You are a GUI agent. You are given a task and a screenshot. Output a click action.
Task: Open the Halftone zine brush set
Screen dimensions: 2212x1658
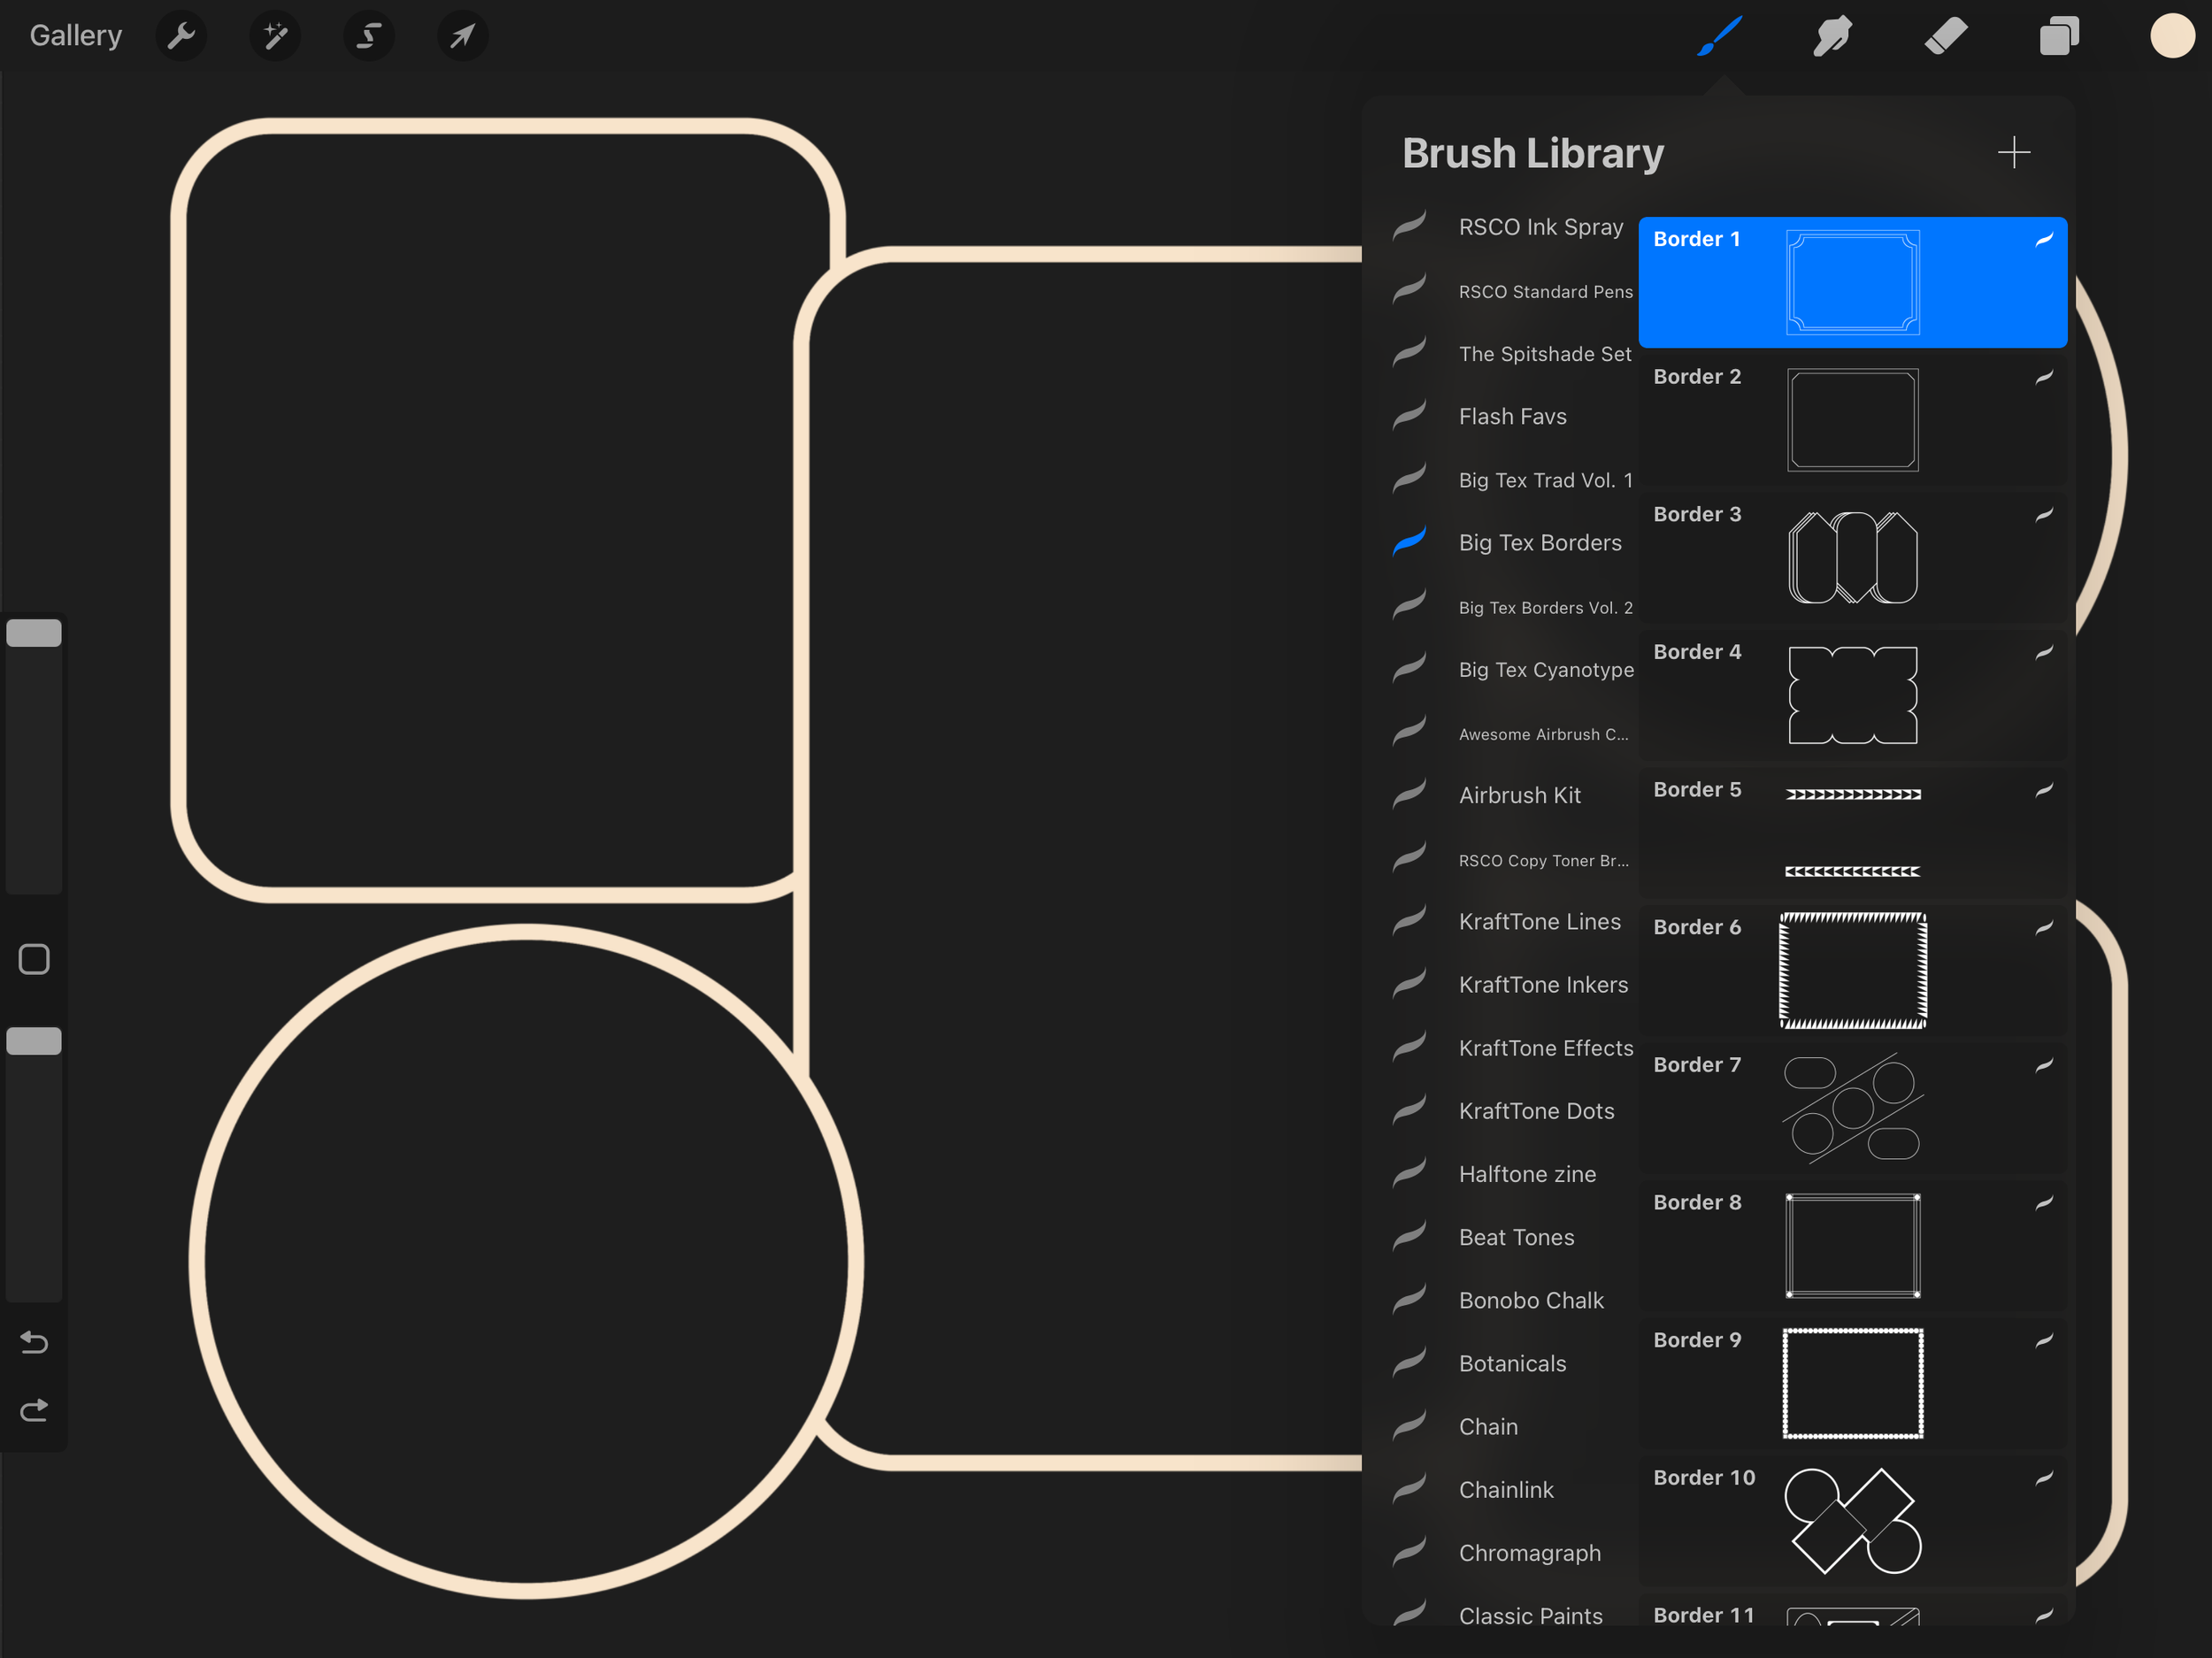pyautogui.click(x=1526, y=1174)
